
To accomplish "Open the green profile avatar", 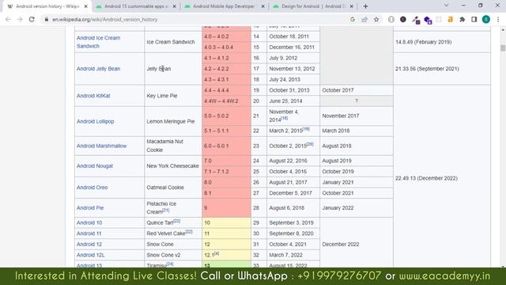I will 486,19.
